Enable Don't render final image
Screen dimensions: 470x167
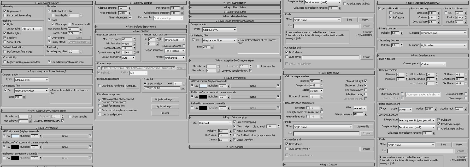coord(5,52)
